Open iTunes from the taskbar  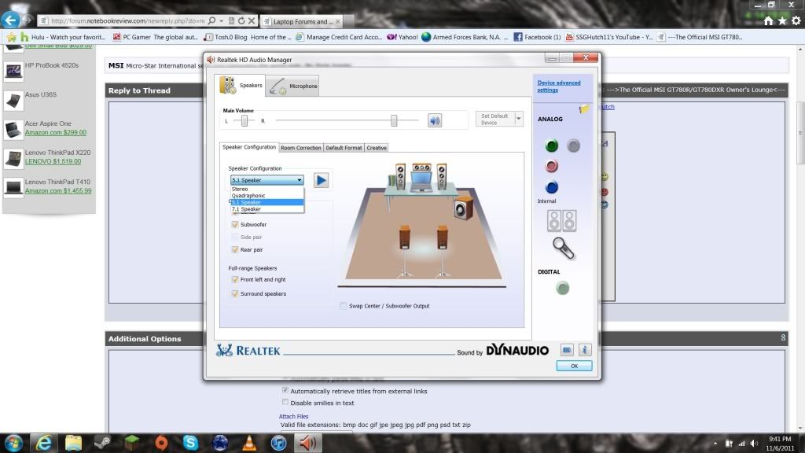(279, 443)
